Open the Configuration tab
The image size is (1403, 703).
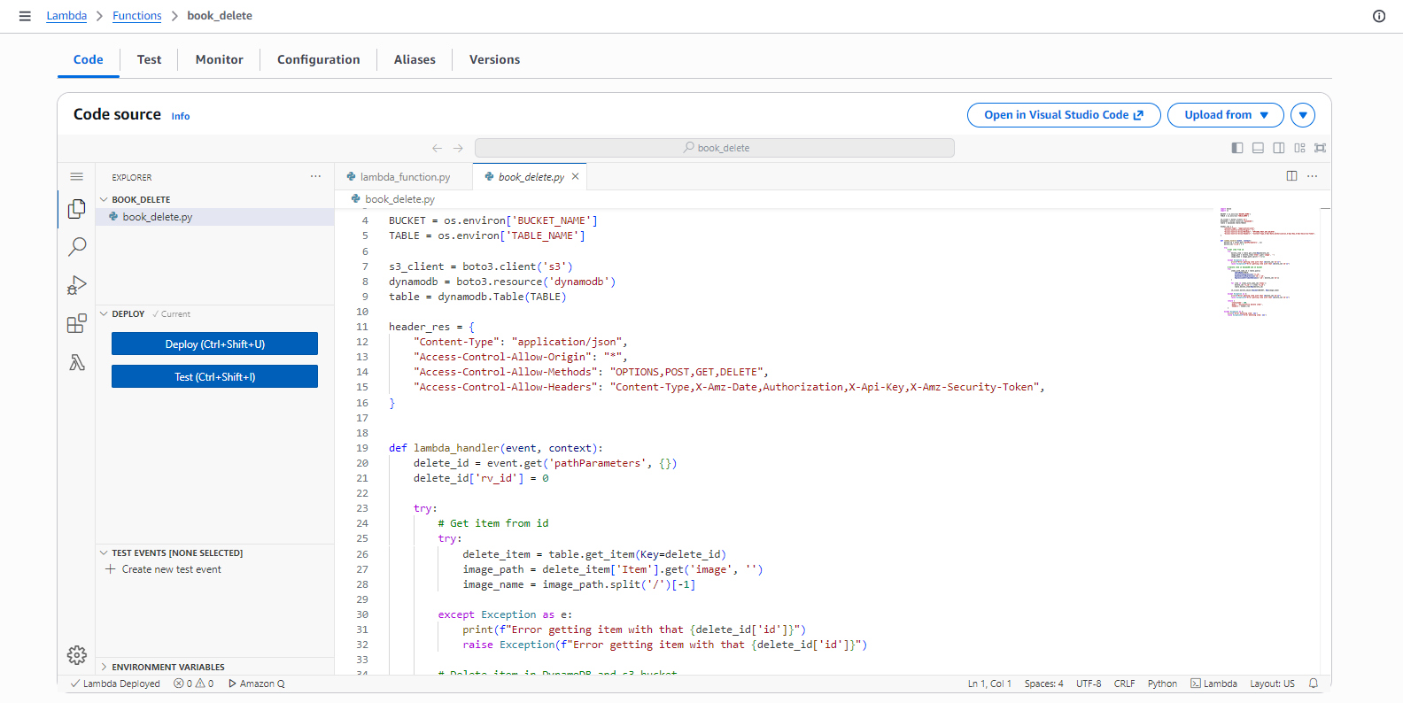click(318, 60)
